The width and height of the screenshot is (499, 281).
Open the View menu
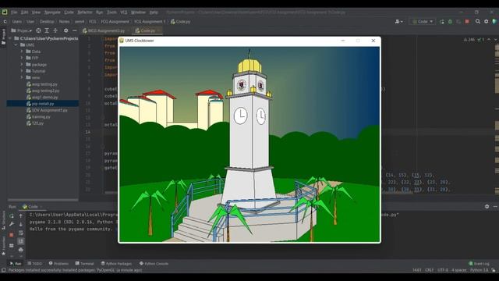[x=36, y=12]
